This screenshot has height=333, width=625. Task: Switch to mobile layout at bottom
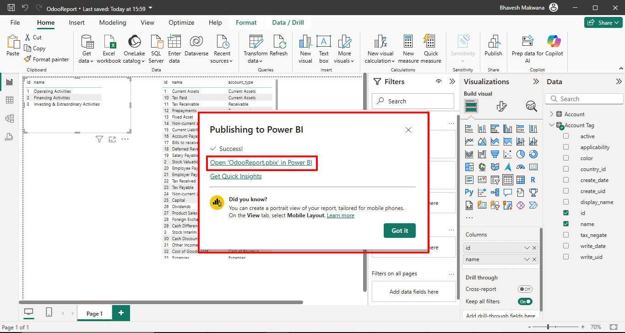49,312
